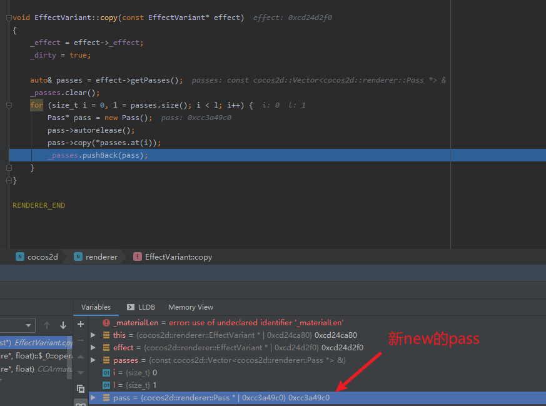The width and height of the screenshot is (546, 406).
Task: Click the function closing brace fold marker
Action: coord(9,180)
